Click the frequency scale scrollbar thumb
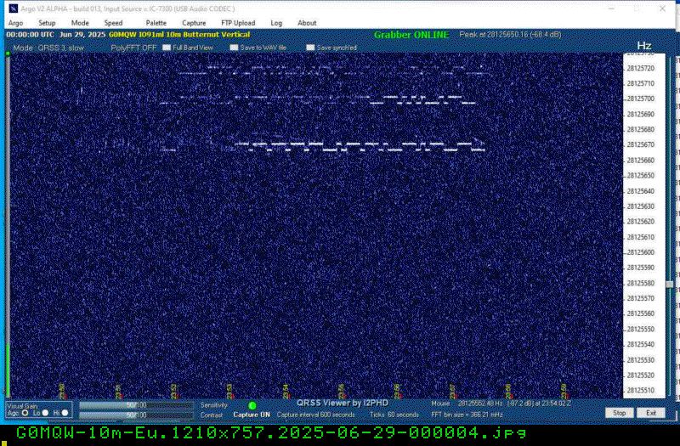 [x=670, y=285]
